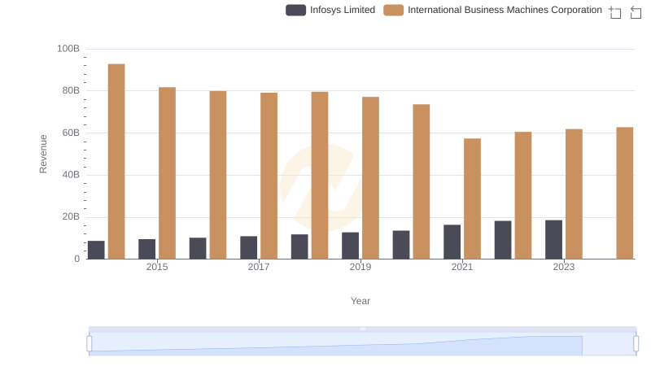Click the Revenue axis title

pyautogui.click(x=43, y=154)
